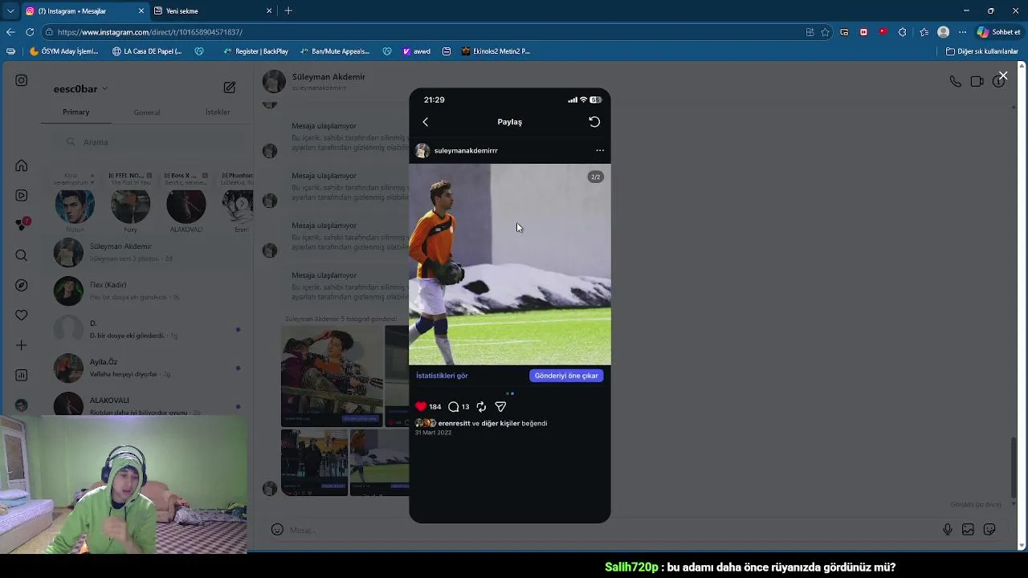Screen dimensions: 1028x578
Task: Open Aylla.Öz conversation
Action: pyautogui.click(x=149, y=368)
